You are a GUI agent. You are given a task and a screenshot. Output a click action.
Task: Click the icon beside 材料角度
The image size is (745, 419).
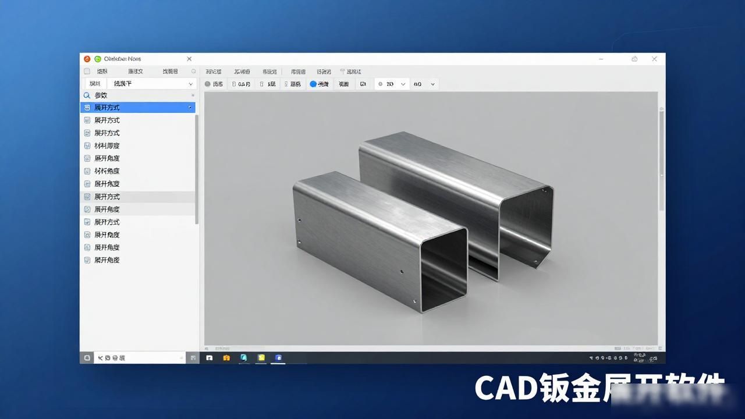coord(87,171)
